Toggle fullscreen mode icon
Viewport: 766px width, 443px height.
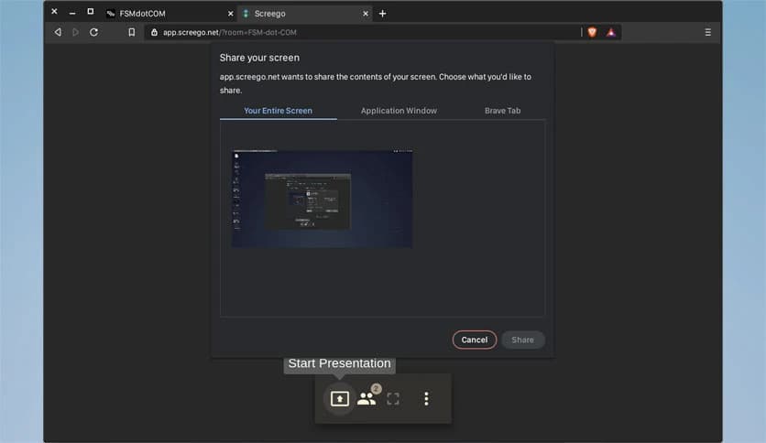(393, 398)
